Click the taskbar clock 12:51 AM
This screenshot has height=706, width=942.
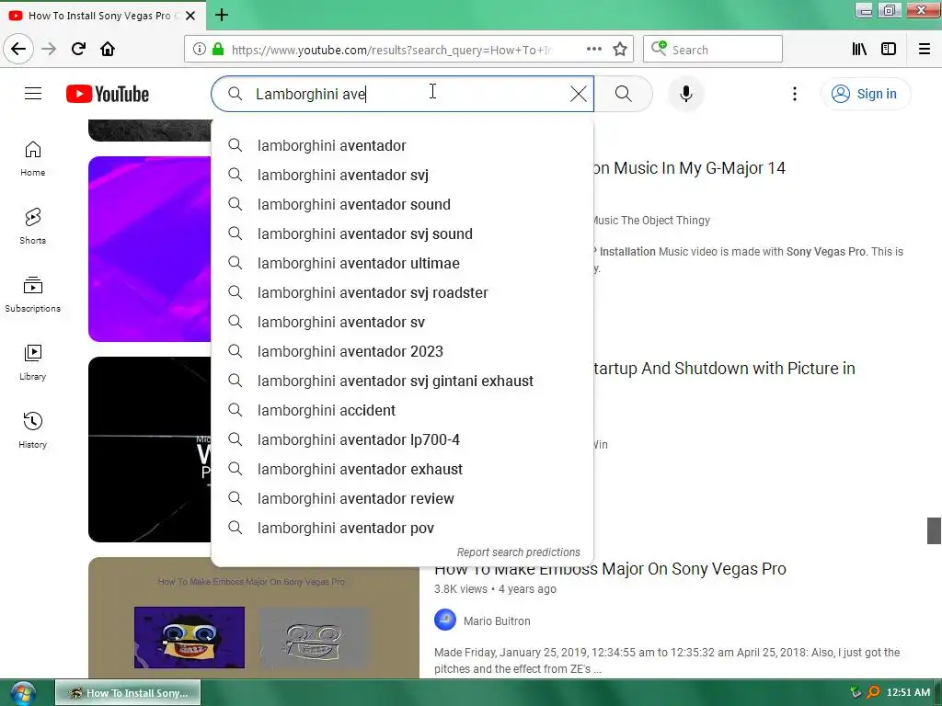click(x=908, y=692)
